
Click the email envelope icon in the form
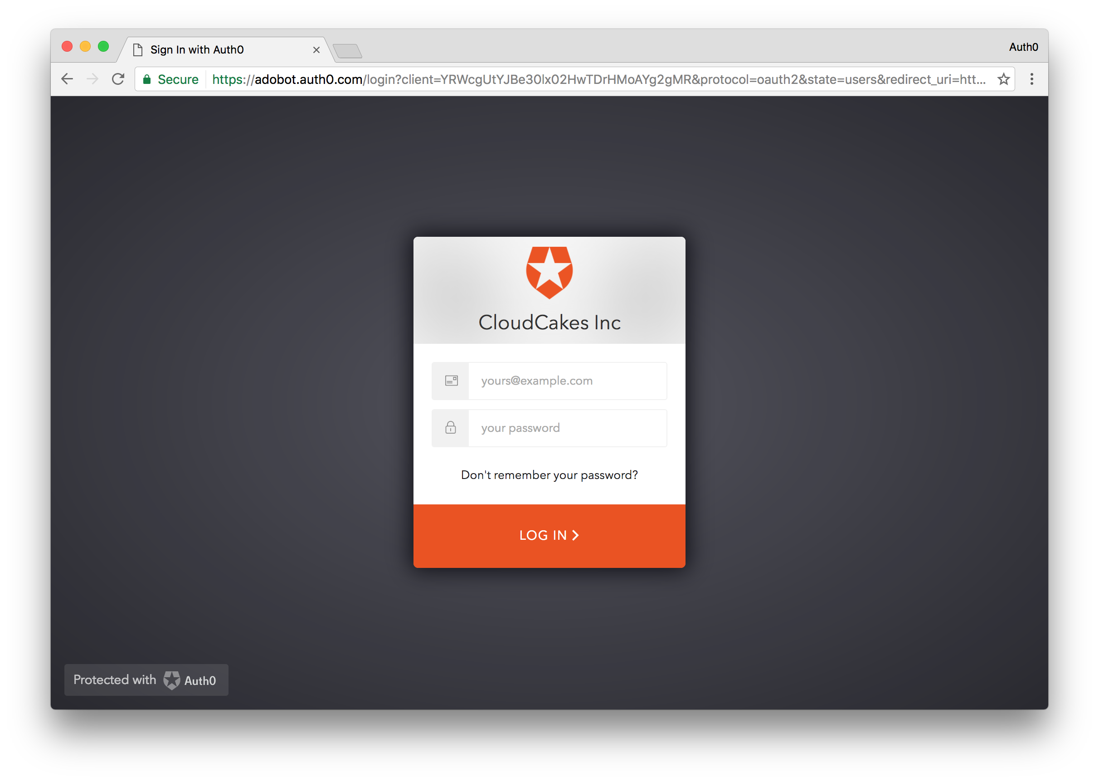tap(451, 381)
